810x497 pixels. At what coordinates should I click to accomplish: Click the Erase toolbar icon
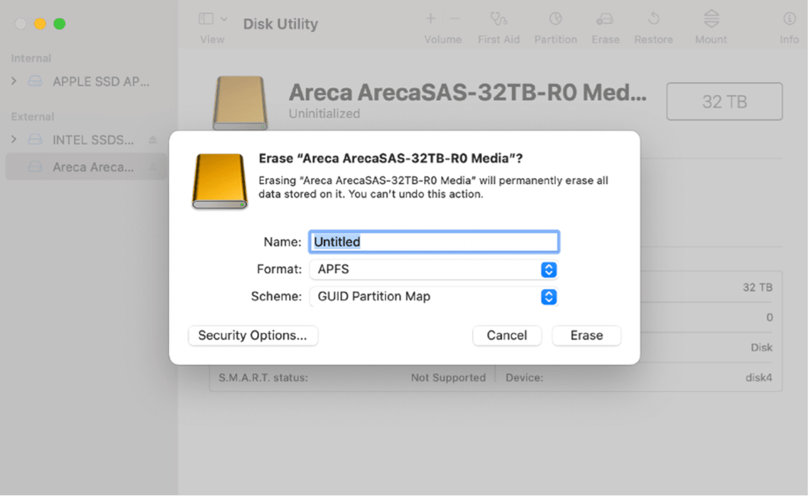pyautogui.click(x=605, y=19)
